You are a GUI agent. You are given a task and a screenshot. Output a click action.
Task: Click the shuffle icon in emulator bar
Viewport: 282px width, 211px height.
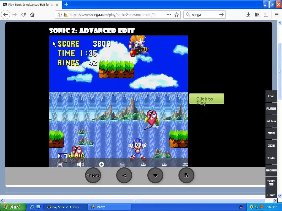[185, 164]
